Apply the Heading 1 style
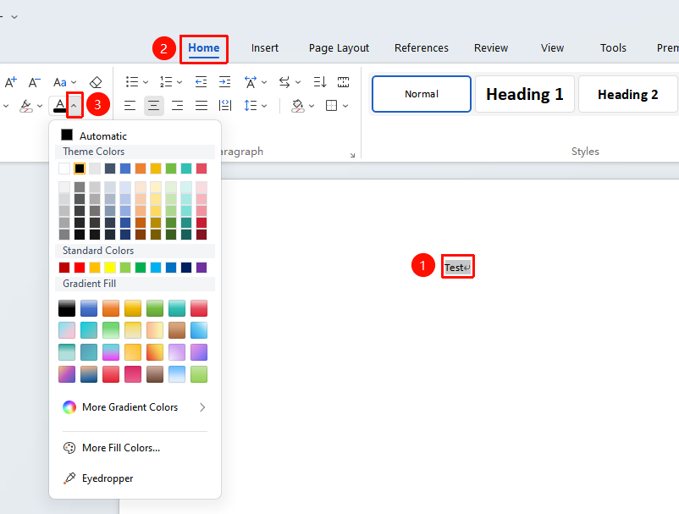 pyautogui.click(x=525, y=94)
